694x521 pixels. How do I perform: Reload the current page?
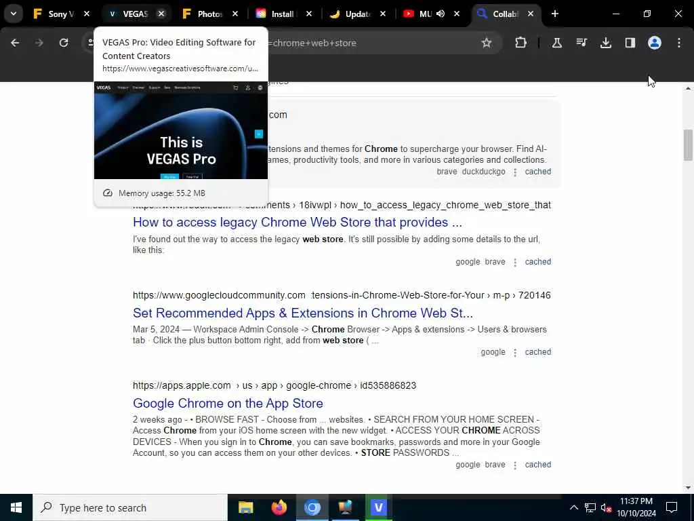64,43
